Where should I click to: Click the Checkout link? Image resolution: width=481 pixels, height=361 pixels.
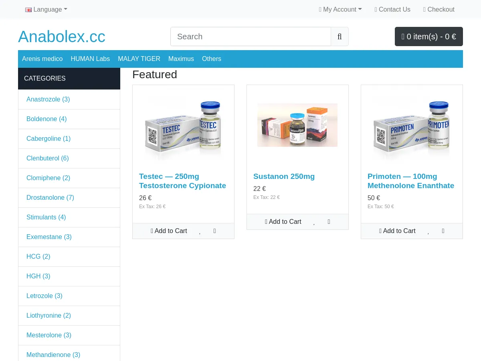tap(439, 9)
